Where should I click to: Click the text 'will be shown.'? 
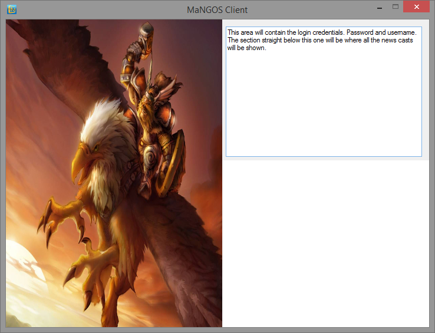point(246,48)
